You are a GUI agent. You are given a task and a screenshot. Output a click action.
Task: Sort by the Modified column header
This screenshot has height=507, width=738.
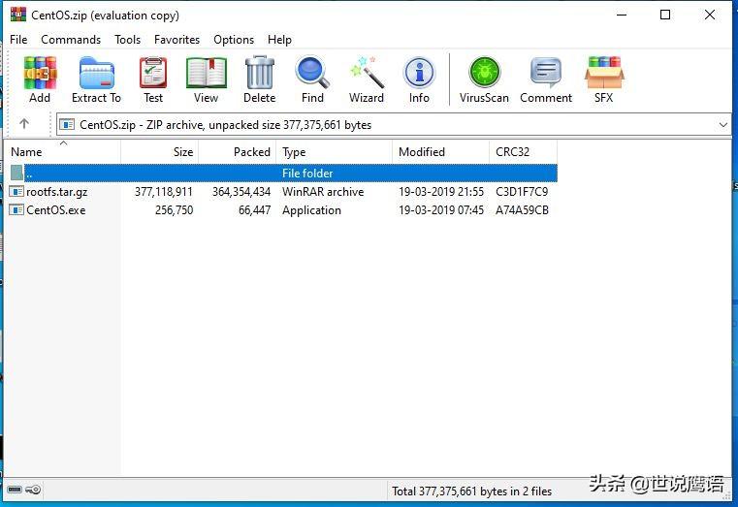coord(422,152)
